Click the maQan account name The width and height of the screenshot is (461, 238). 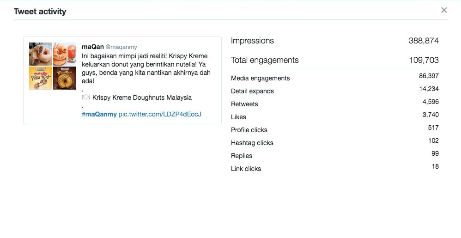tap(92, 47)
